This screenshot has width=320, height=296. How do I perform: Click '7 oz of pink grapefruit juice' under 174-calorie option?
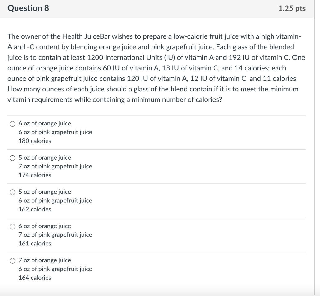(x=55, y=167)
